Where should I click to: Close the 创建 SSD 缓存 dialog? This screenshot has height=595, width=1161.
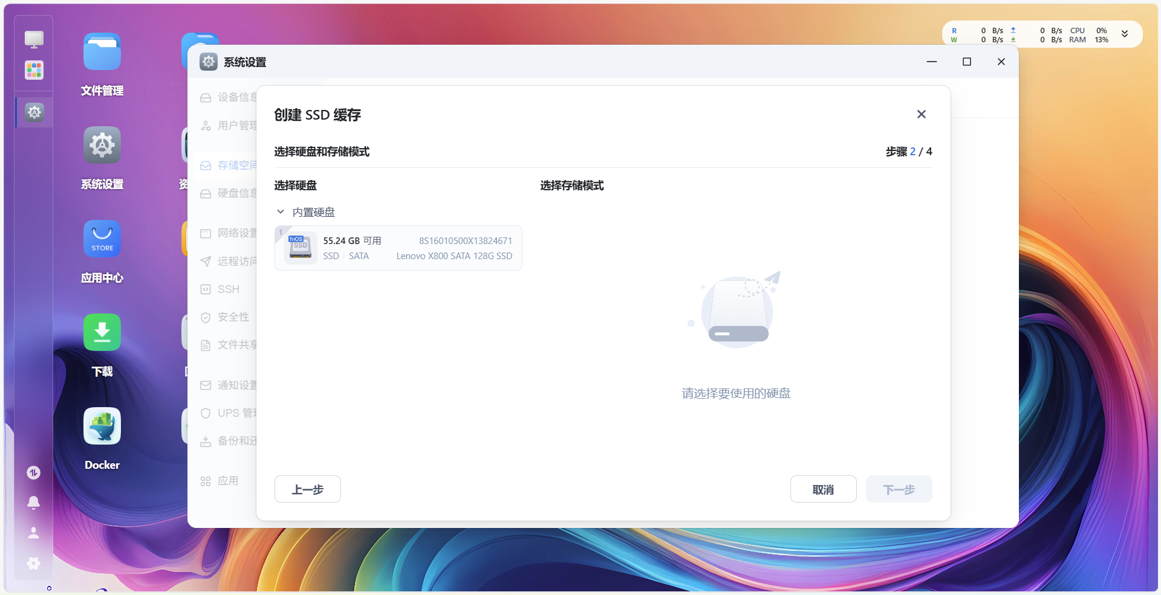[x=922, y=114]
